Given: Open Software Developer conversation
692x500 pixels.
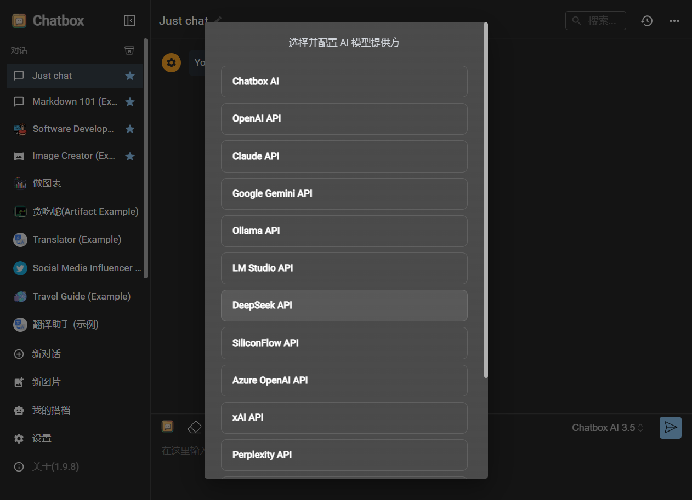Looking at the screenshot, I should click(x=75, y=129).
